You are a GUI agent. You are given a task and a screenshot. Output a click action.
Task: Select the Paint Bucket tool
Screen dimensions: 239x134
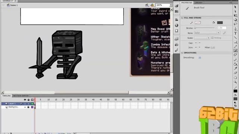(235, 64)
